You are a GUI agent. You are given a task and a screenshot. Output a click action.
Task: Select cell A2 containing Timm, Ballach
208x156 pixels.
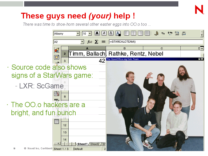87,54
